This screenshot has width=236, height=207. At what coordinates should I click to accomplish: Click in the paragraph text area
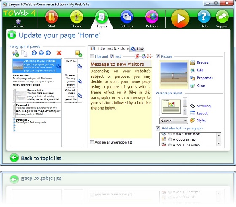[x=121, y=103]
